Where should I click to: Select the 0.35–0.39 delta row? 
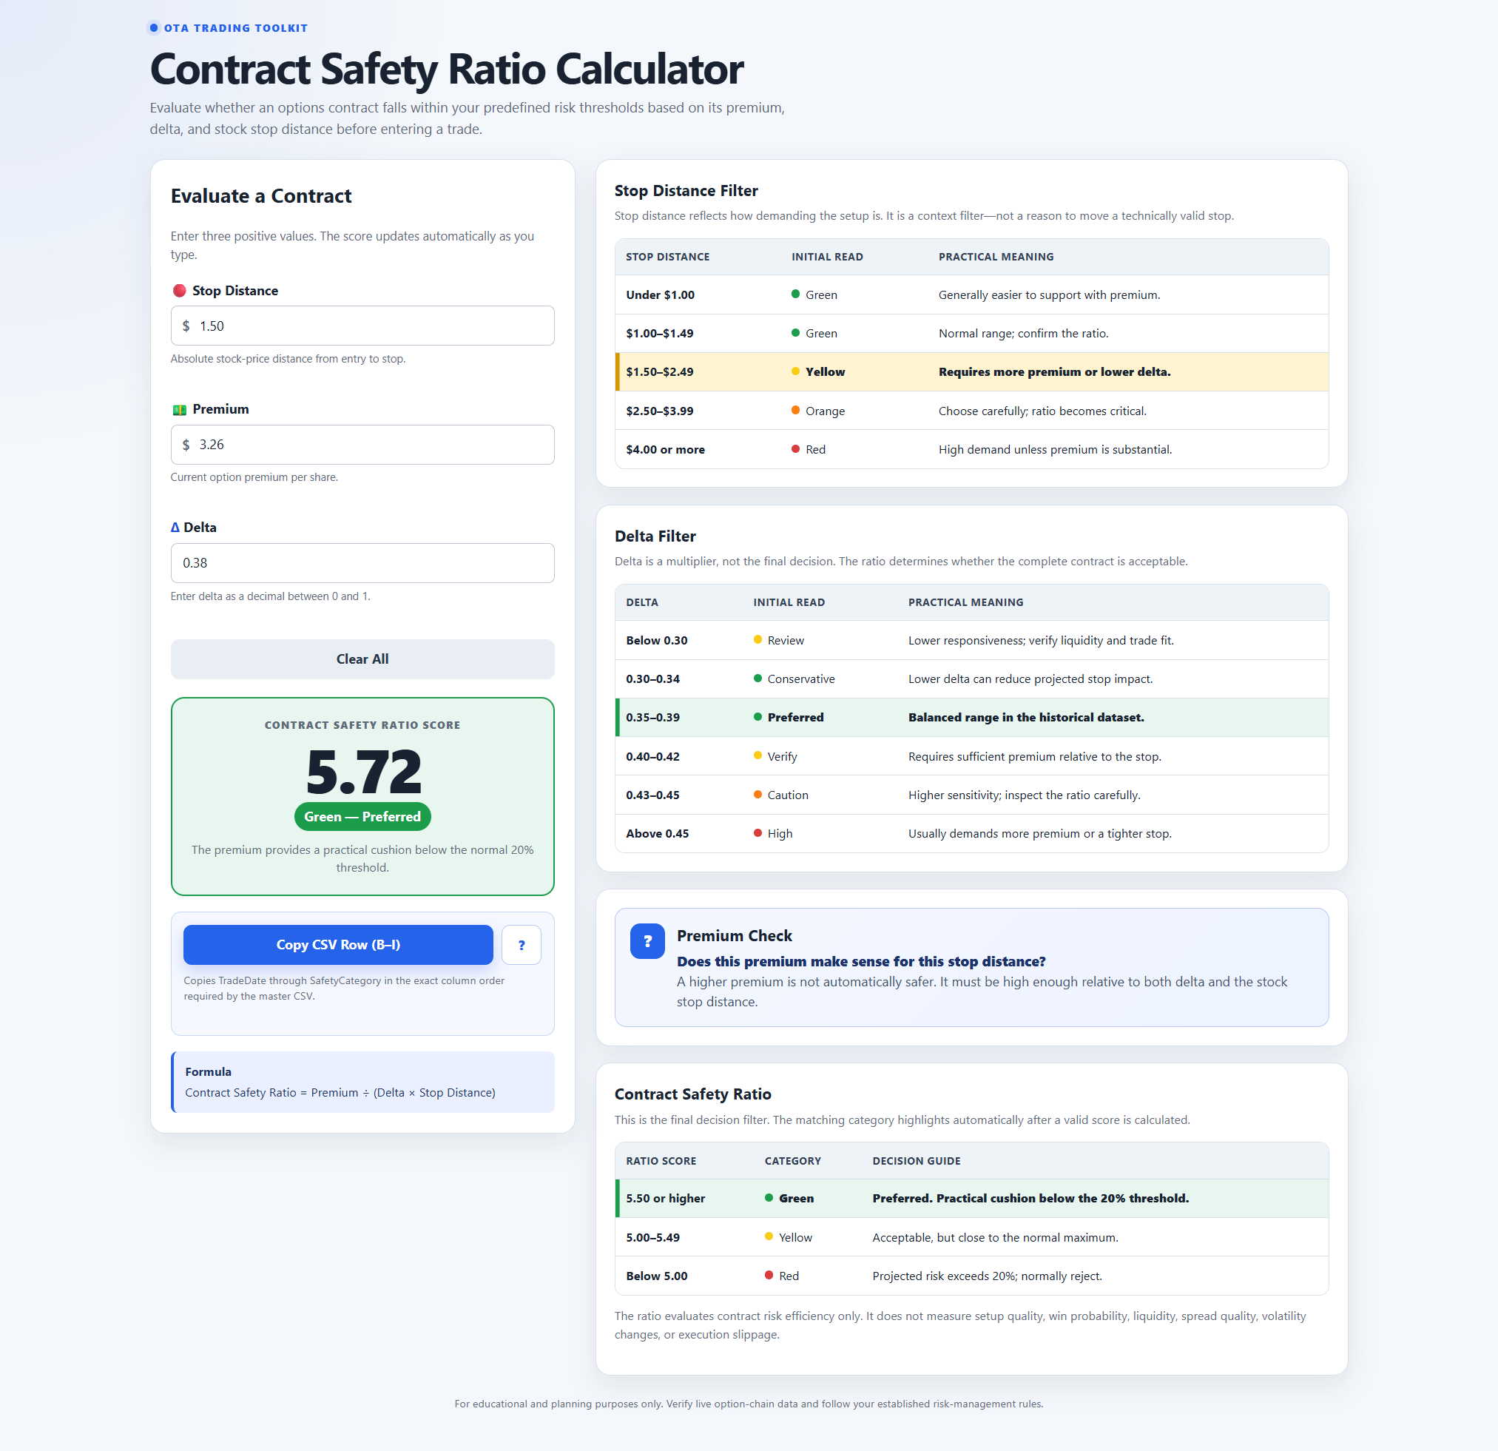(971, 717)
